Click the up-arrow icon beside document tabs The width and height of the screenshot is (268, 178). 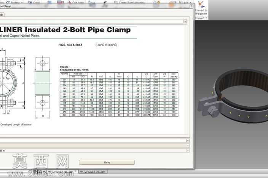pyautogui.click(x=44, y=172)
